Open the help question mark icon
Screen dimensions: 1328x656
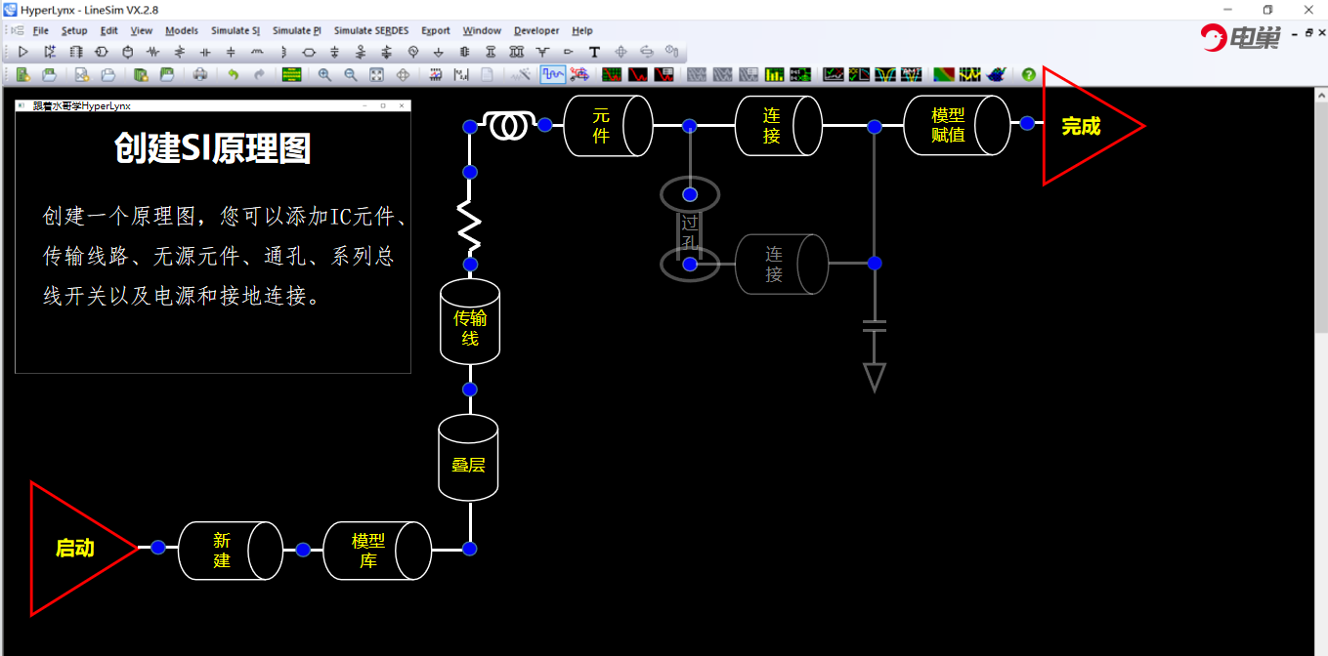pyautogui.click(x=1029, y=74)
